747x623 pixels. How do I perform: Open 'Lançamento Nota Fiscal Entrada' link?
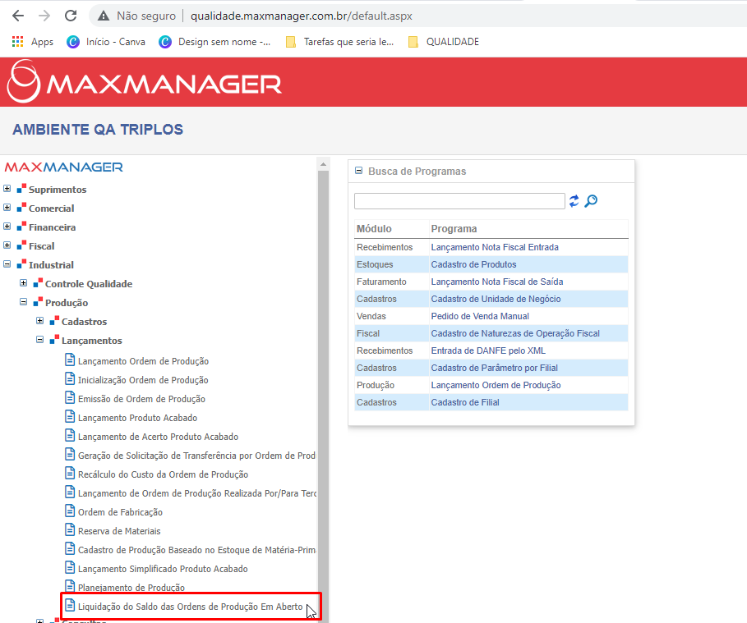495,248
